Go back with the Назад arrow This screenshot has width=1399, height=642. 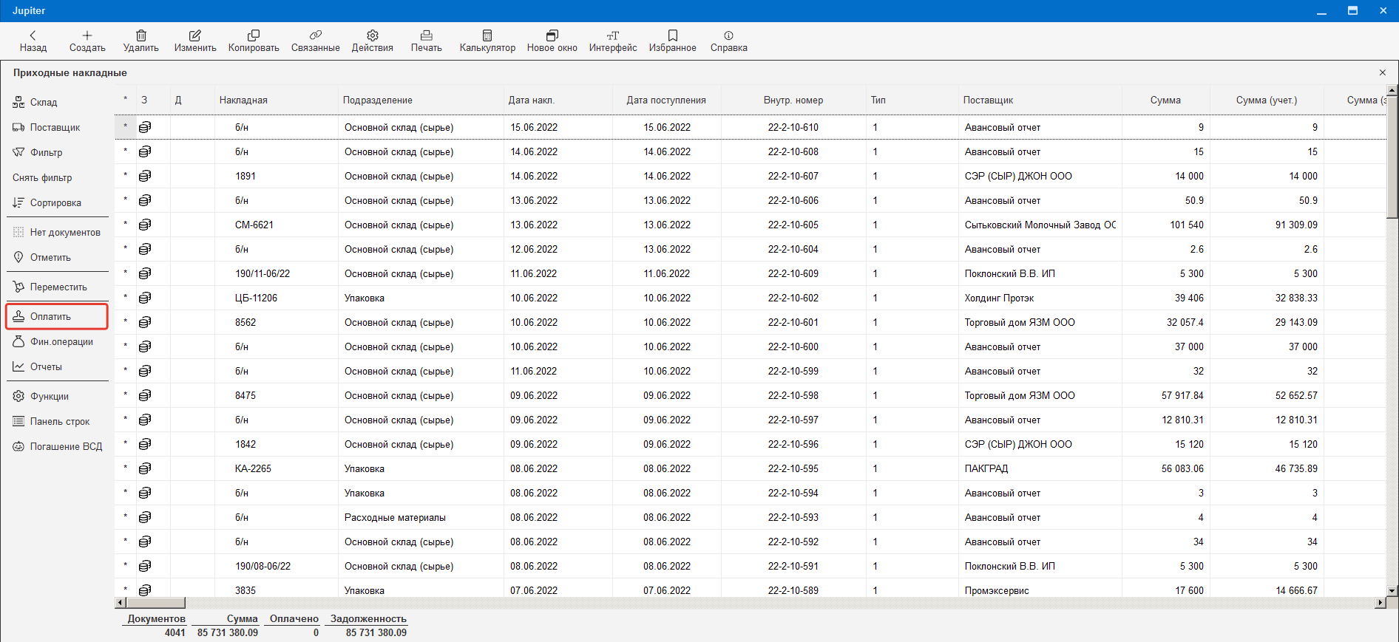tap(33, 41)
